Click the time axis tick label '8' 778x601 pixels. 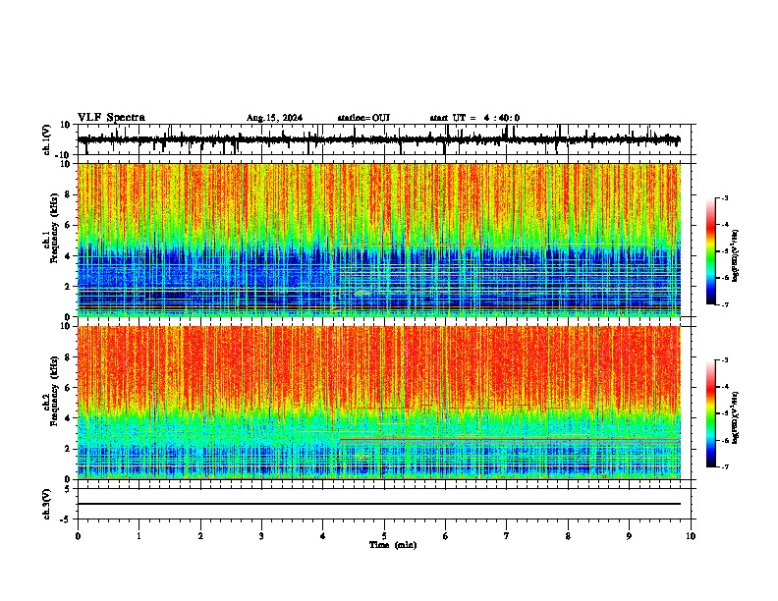click(568, 536)
